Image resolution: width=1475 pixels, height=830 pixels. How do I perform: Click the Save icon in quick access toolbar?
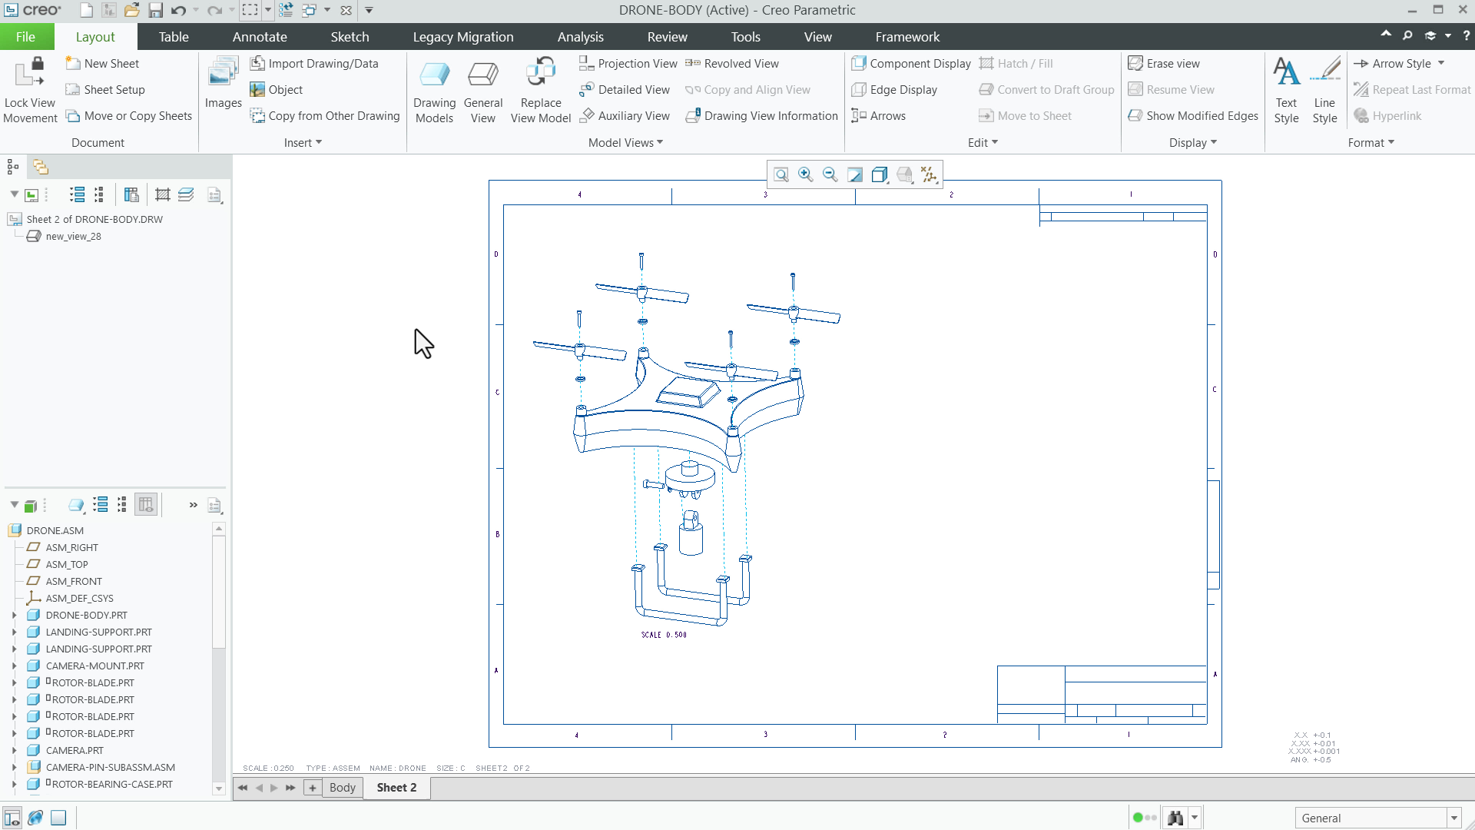tap(155, 10)
